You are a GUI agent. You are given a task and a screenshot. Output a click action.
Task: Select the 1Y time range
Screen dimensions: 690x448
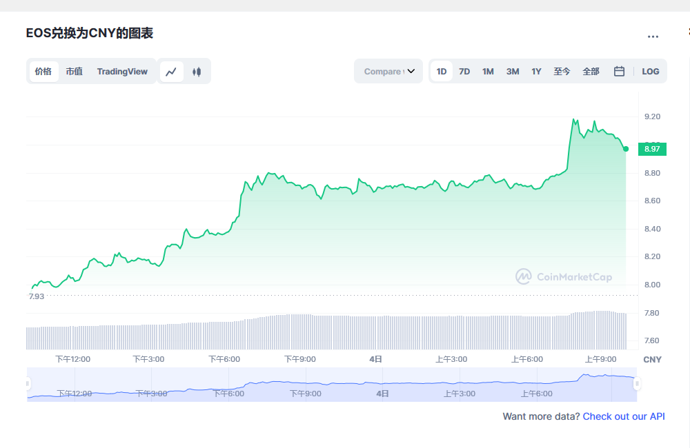[536, 71]
